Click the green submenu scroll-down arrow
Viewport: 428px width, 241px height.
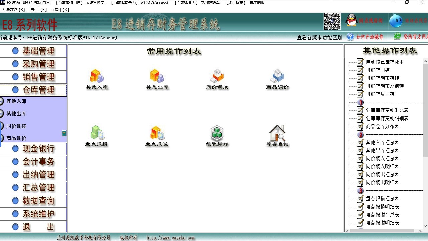pyautogui.click(x=64, y=133)
